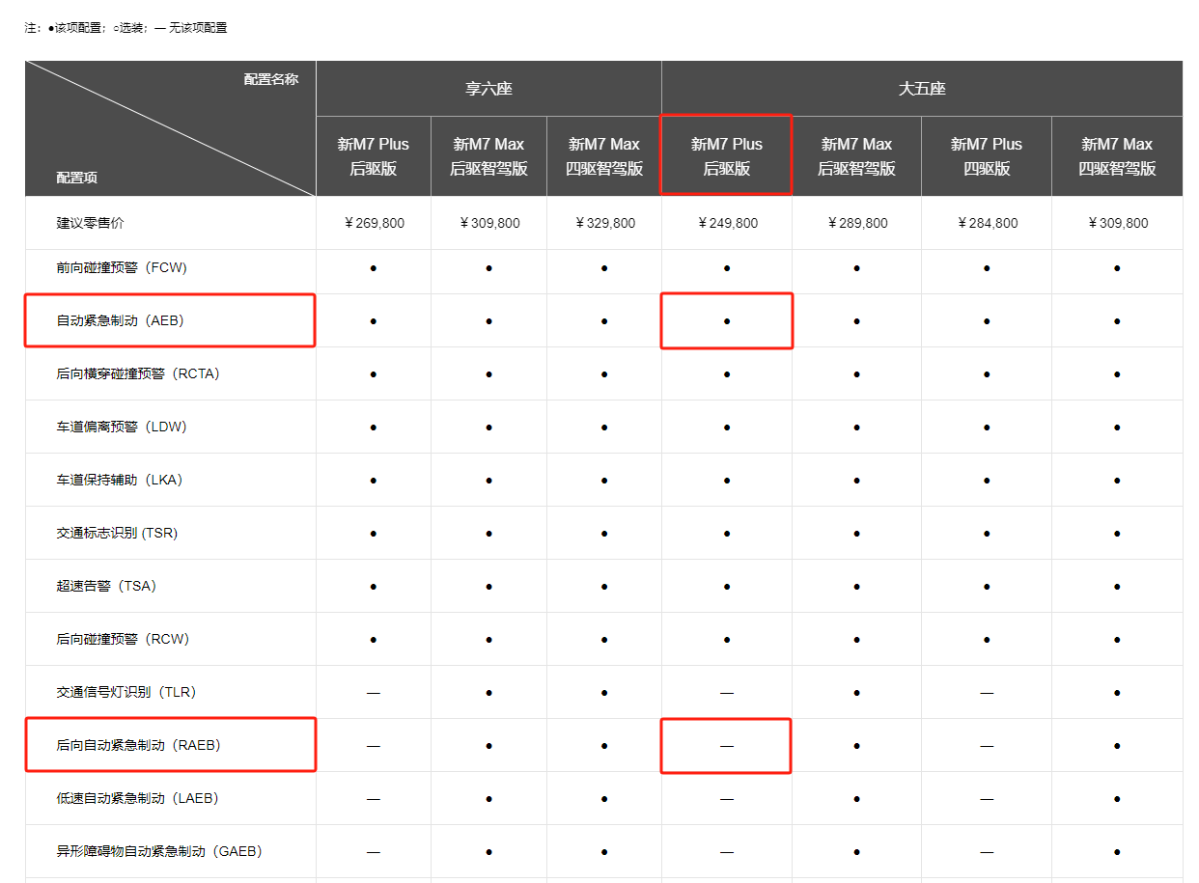Click the TLR dash in the ¥269,800 column
Image resolution: width=1199 pixels, height=883 pixels.
tap(374, 693)
